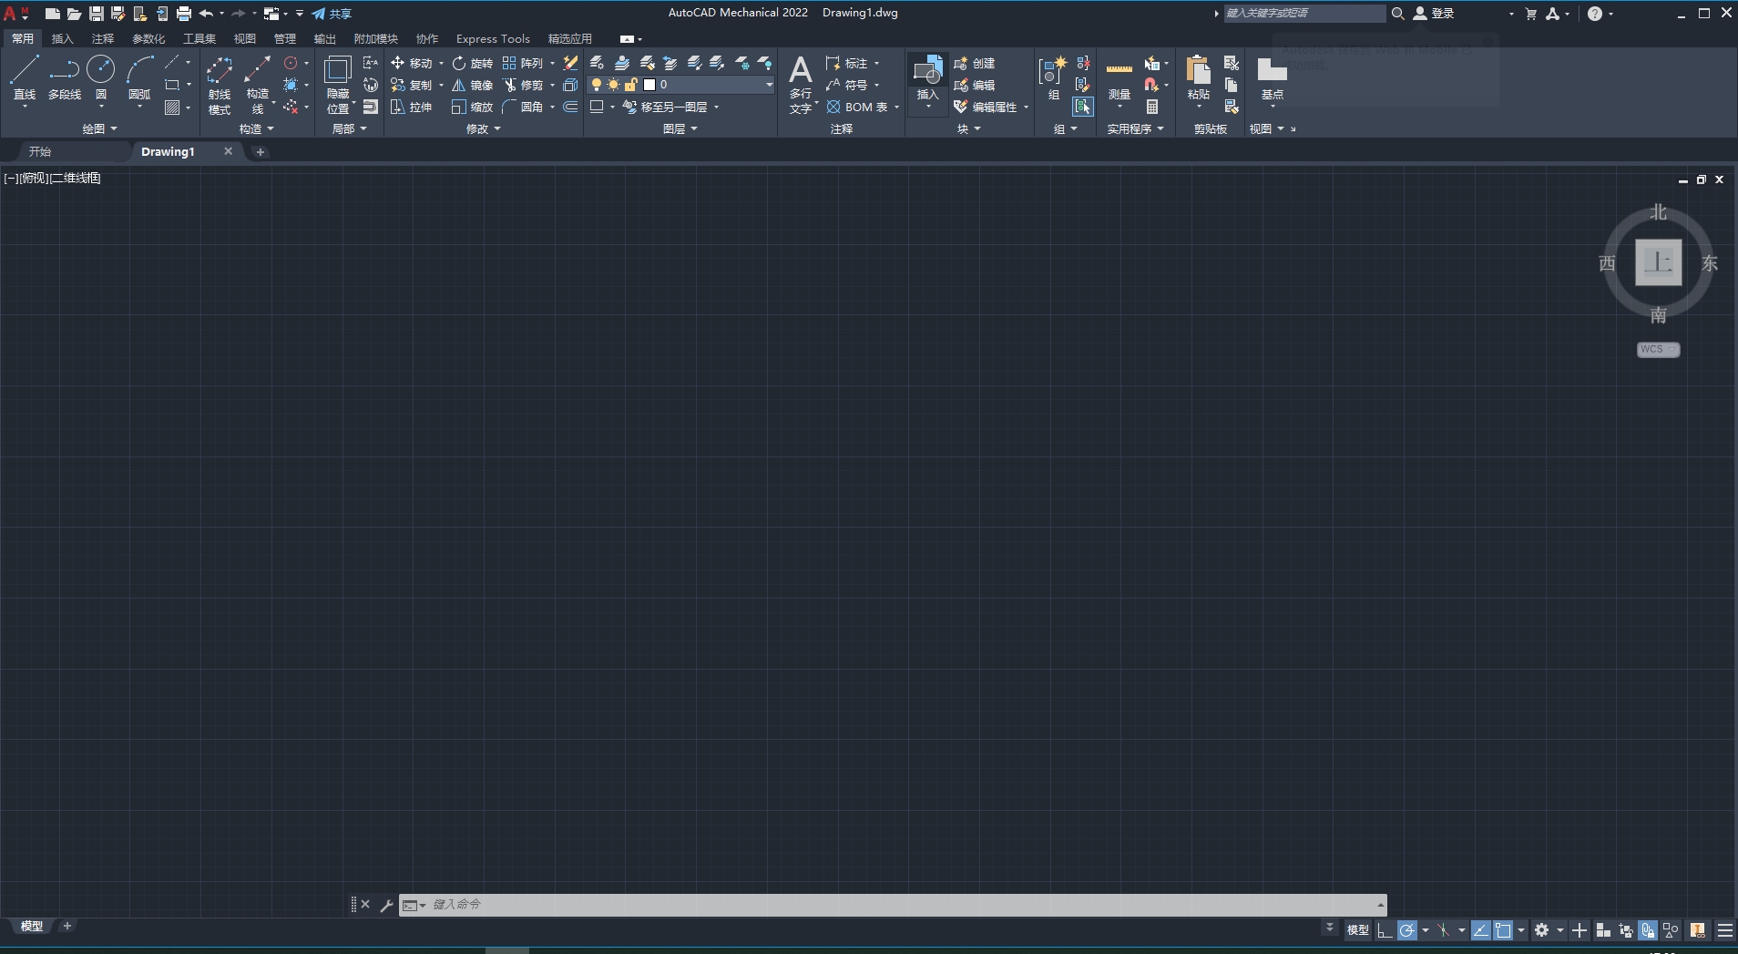This screenshot has height=954, width=1738.
Task: Click the 登录 sign in button
Action: coord(1435,14)
